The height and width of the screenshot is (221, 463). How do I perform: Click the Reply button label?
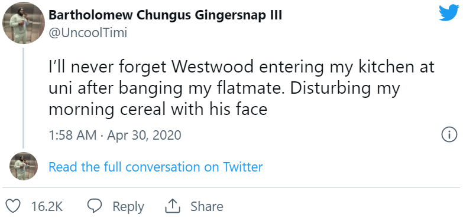tap(128, 206)
